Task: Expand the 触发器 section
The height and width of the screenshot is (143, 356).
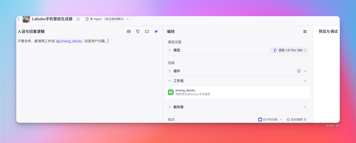Action: click(169, 107)
